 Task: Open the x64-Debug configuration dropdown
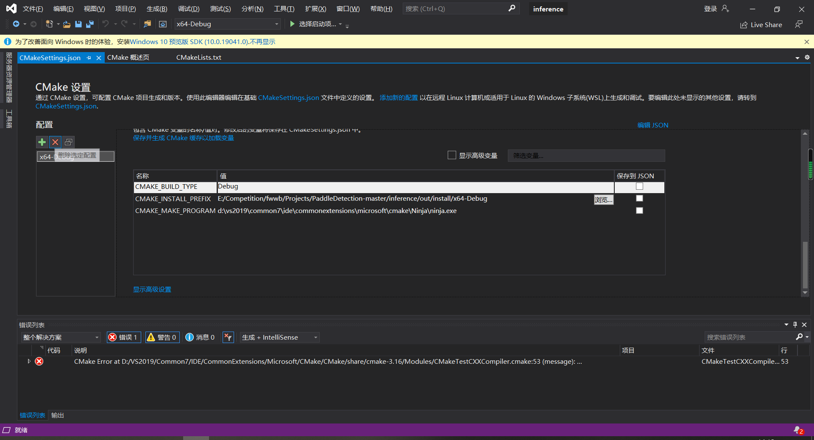228,24
